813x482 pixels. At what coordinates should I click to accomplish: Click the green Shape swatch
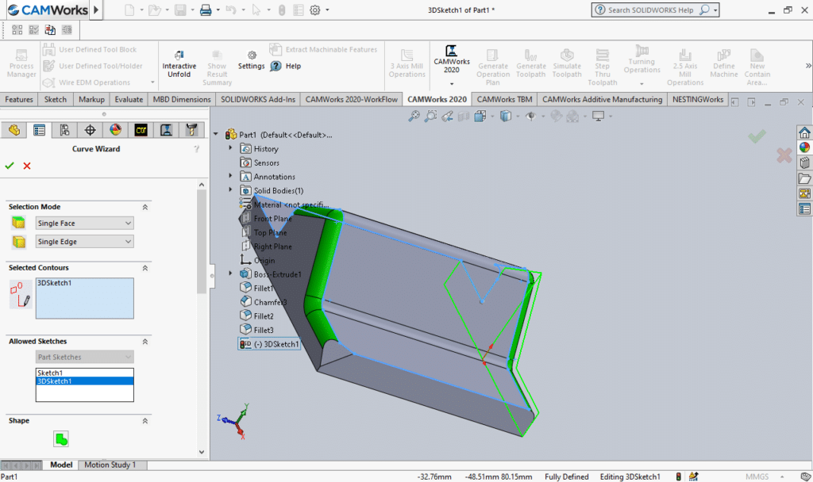point(61,438)
